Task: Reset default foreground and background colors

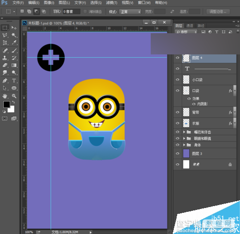Action: [4, 112]
